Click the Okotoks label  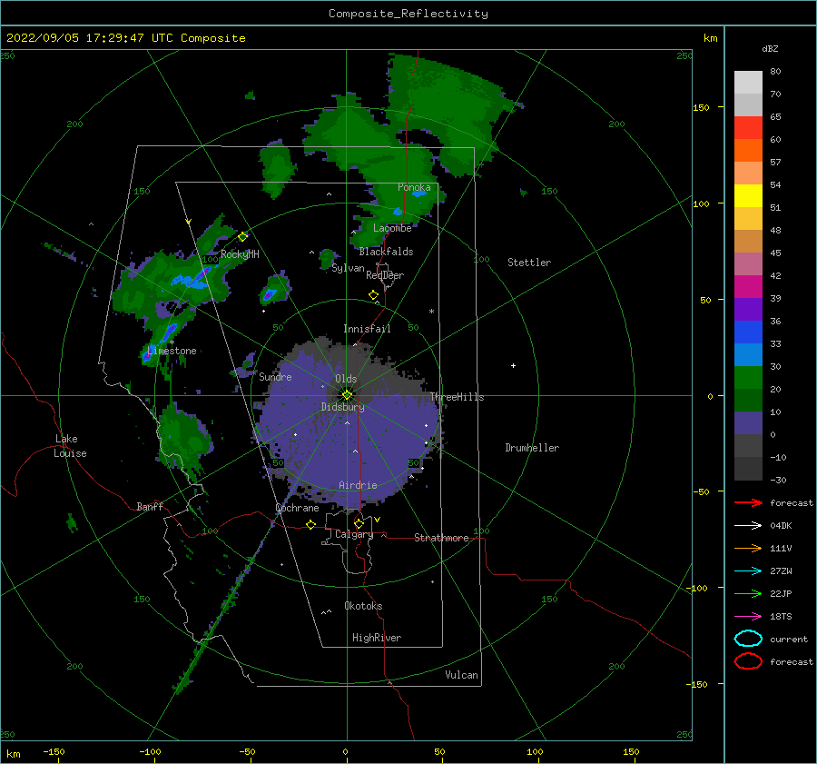tap(363, 606)
